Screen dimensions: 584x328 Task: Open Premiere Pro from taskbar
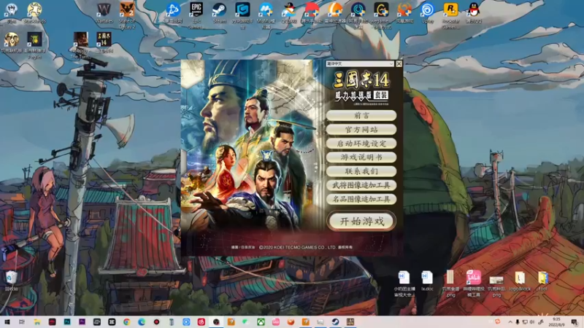click(x=82, y=322)
